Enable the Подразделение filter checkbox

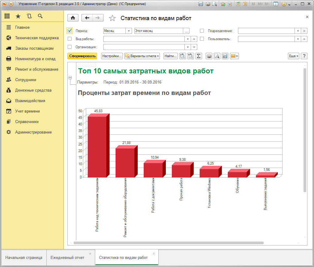pos(202,31)
